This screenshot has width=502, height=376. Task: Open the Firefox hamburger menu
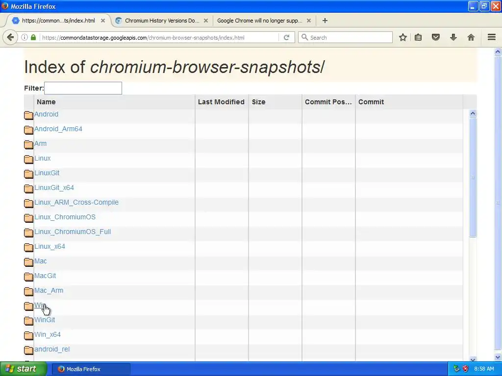[492, 37]
